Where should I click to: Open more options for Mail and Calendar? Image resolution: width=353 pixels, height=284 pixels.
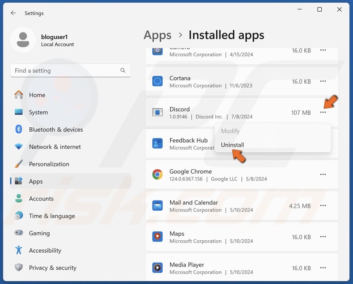(323, 205)
